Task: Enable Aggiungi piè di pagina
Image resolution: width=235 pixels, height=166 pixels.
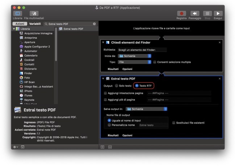Action: pyautogui.click(x=105, y=100)
